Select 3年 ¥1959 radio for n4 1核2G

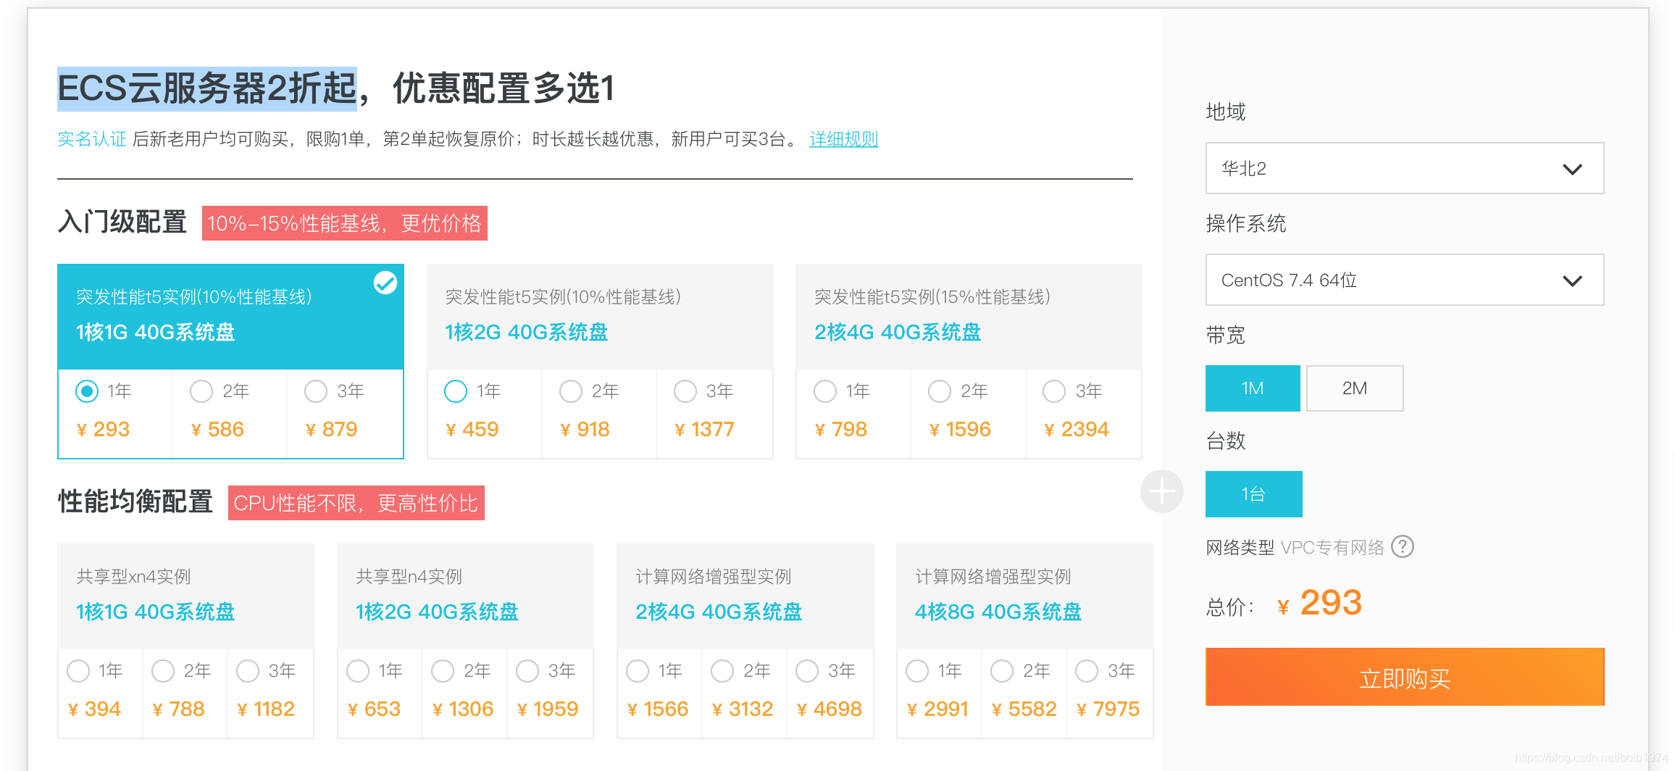(x=527, y=671)
